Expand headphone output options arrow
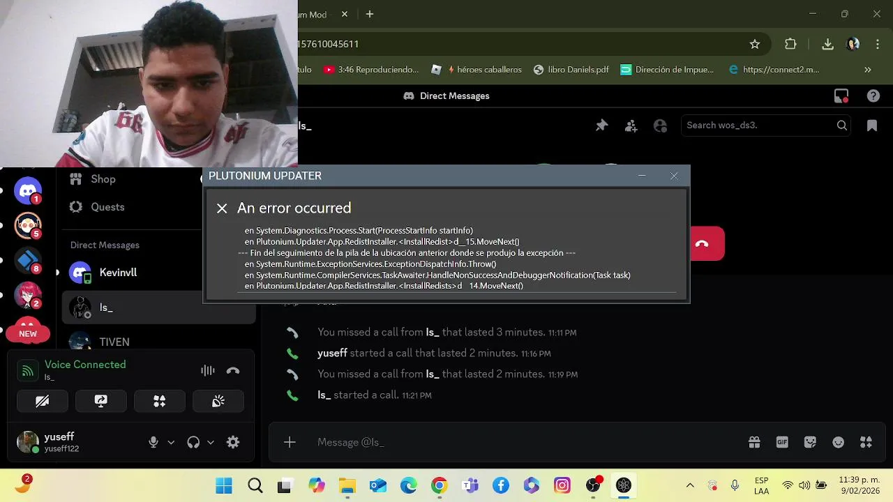The width and height of the screenshot is (893, 502). tap(211, 442)
